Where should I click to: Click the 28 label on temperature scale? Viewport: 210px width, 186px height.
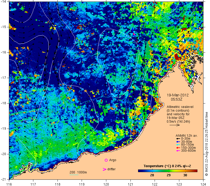click(x=152, y=175)
